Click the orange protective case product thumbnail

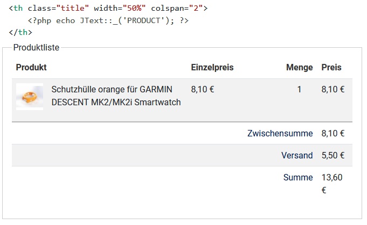30,96
